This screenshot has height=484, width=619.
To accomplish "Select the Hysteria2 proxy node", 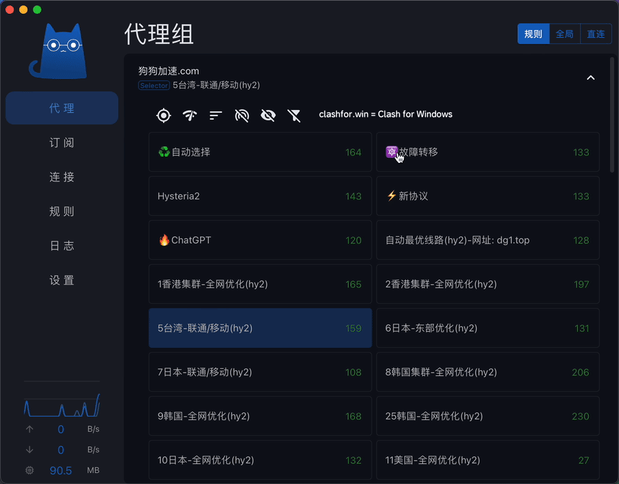I will 260,196.
